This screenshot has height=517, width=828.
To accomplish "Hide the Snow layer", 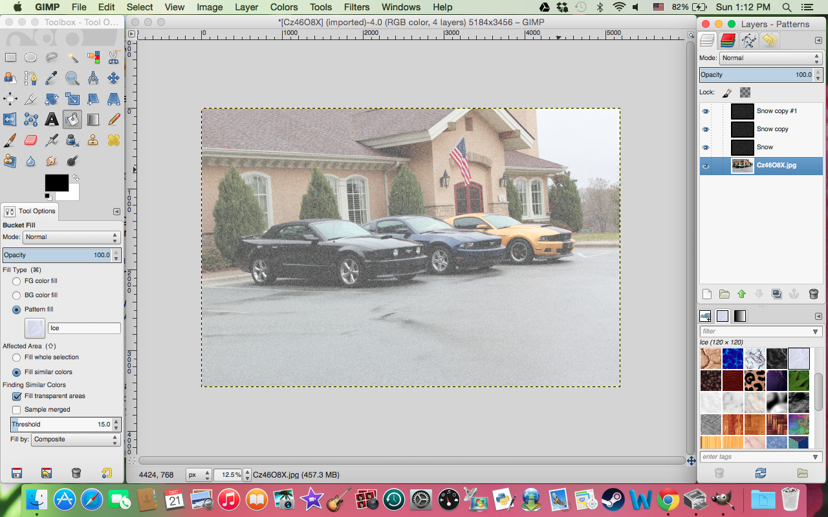I will coord(706,147).
